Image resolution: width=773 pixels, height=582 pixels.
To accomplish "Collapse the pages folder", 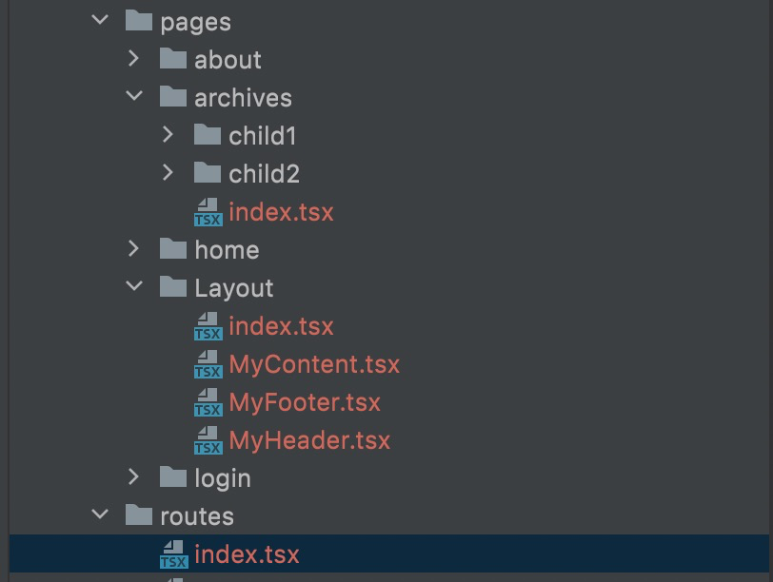I will [x=100, y=21].
